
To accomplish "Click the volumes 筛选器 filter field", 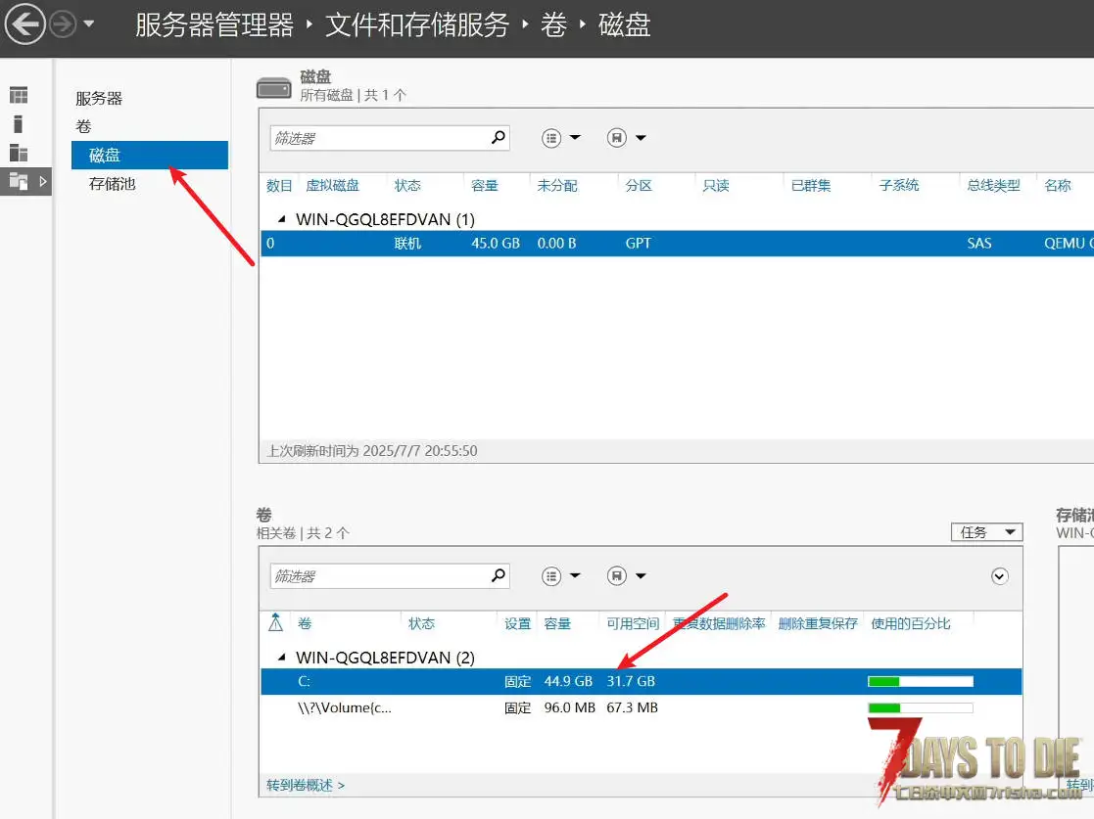I will click(380, 575).
